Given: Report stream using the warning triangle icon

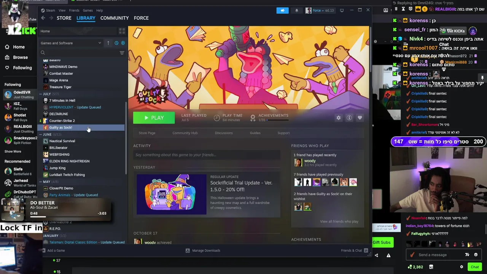Looking at the screenshot, I should pos(388,255).
